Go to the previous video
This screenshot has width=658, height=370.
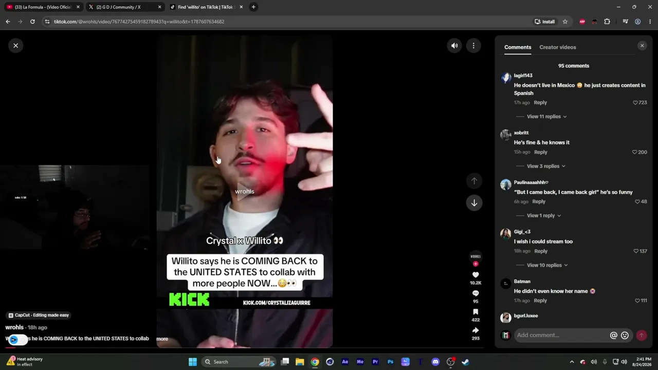474,181
